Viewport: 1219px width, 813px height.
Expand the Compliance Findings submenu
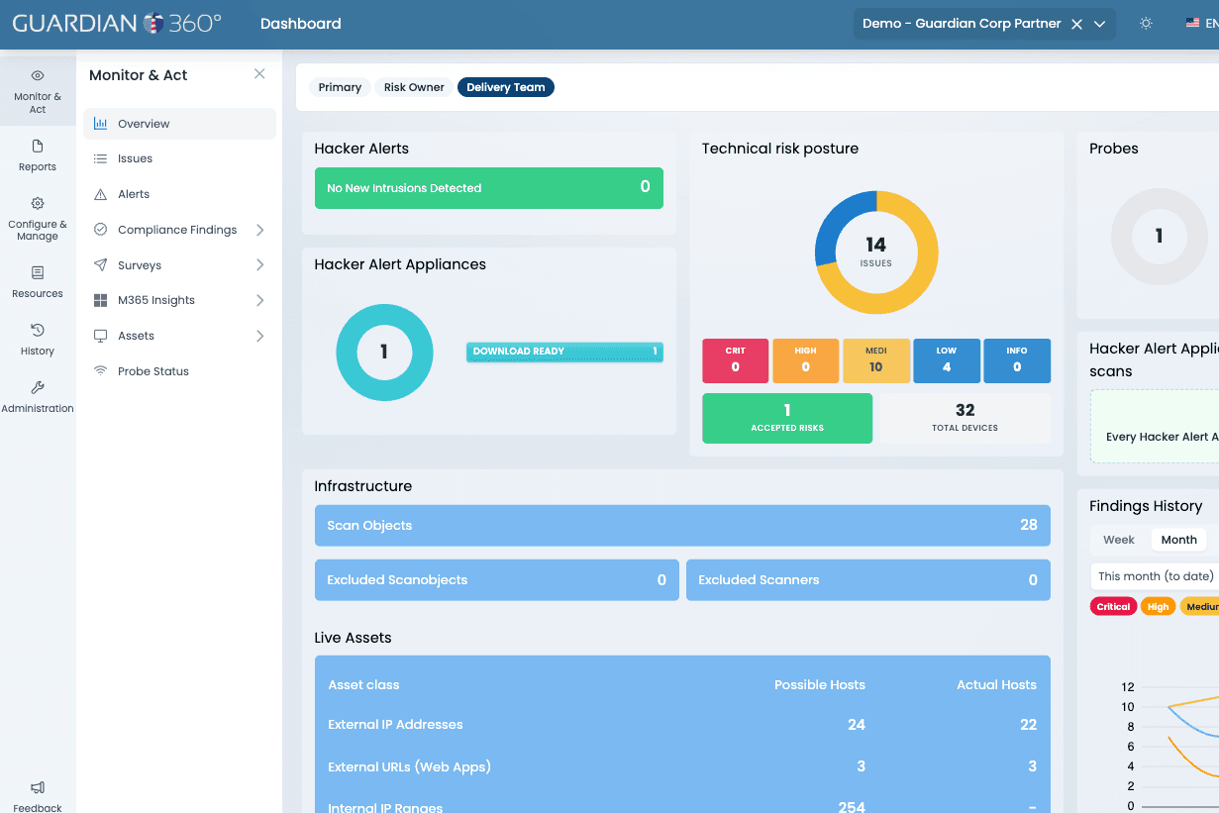(x=260, y=230)
